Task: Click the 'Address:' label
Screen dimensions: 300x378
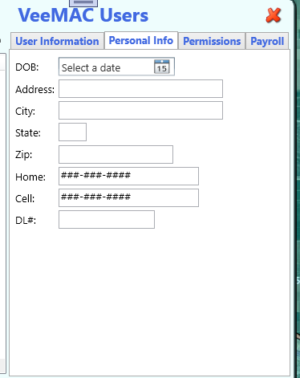Action: click(34, 89)
